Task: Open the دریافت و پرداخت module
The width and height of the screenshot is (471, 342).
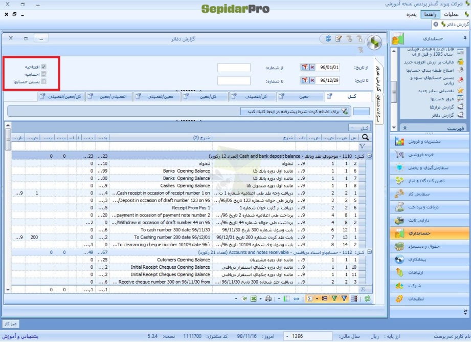Action: click(x=430, y=207)
